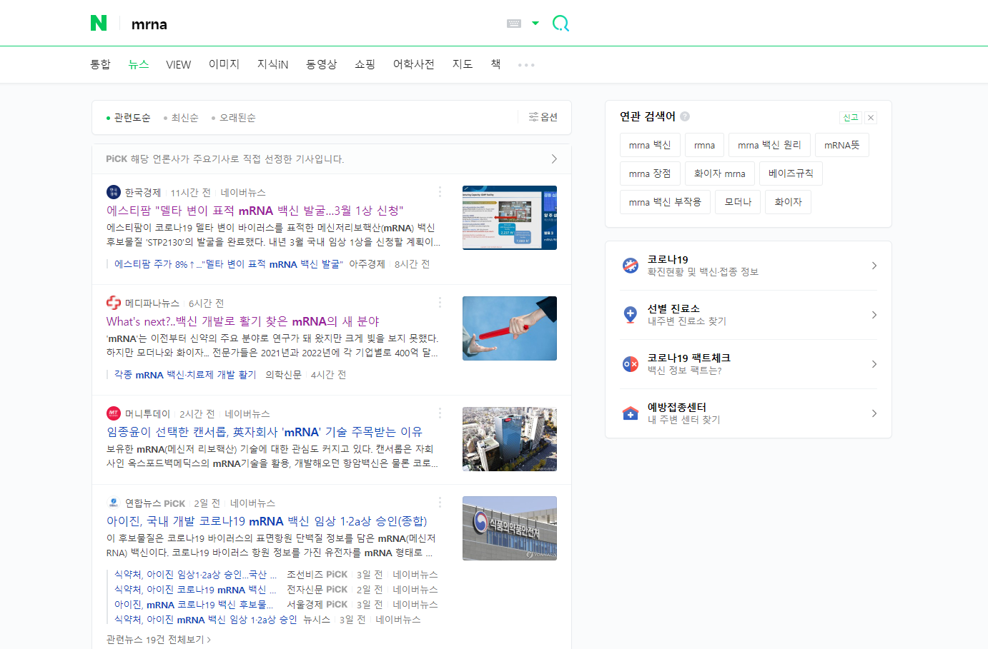This screenshot has width=988, height=649.
Task: Open more menu for 머니투데이 article
Action: [440, 413]
